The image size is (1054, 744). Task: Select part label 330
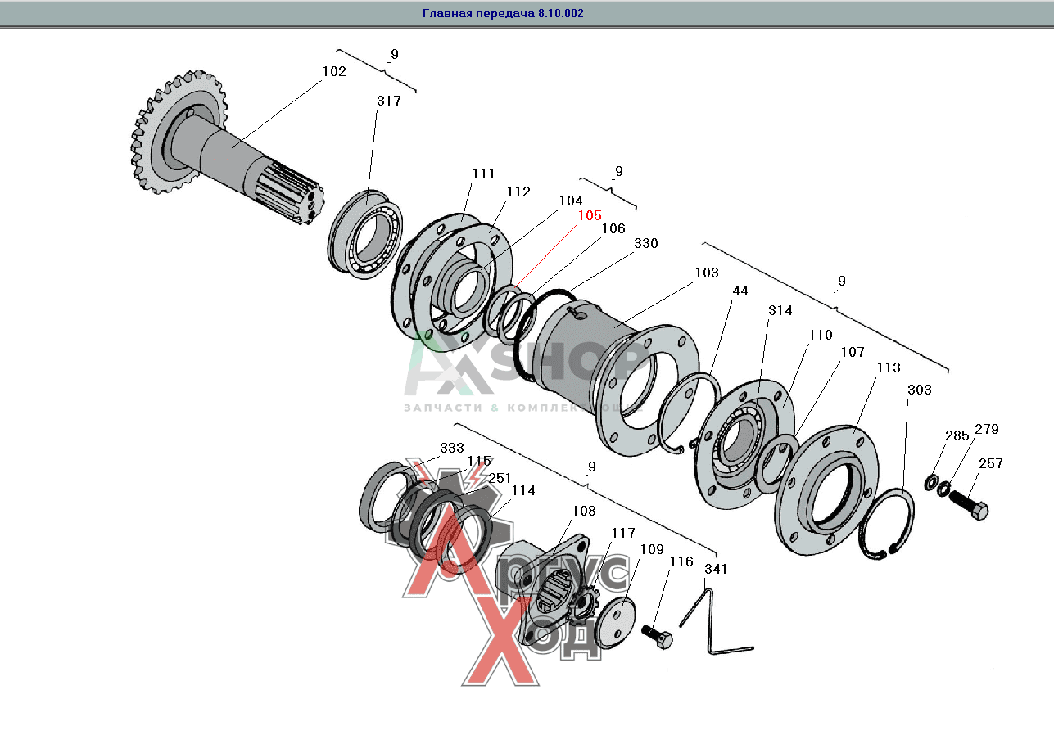pos(645,243)
